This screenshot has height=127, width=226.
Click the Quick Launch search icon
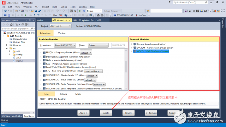point(206,2)
